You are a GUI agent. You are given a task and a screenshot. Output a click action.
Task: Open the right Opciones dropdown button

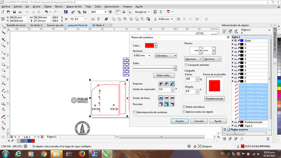tap(212, 59)
